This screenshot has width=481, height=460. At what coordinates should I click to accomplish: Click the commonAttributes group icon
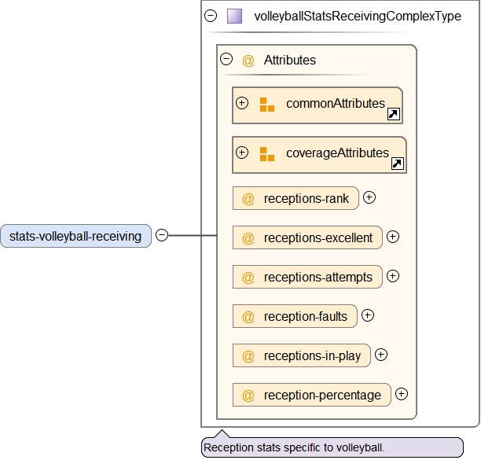coord(266,105)
